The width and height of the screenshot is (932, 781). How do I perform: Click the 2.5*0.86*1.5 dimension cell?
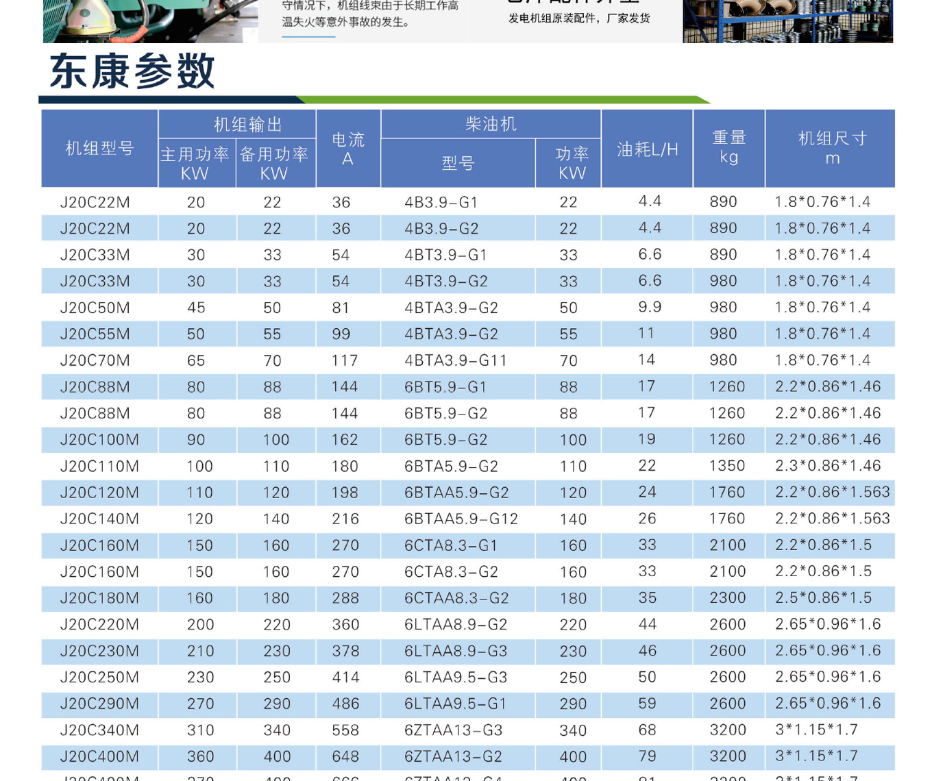click(x=823, y=598)
